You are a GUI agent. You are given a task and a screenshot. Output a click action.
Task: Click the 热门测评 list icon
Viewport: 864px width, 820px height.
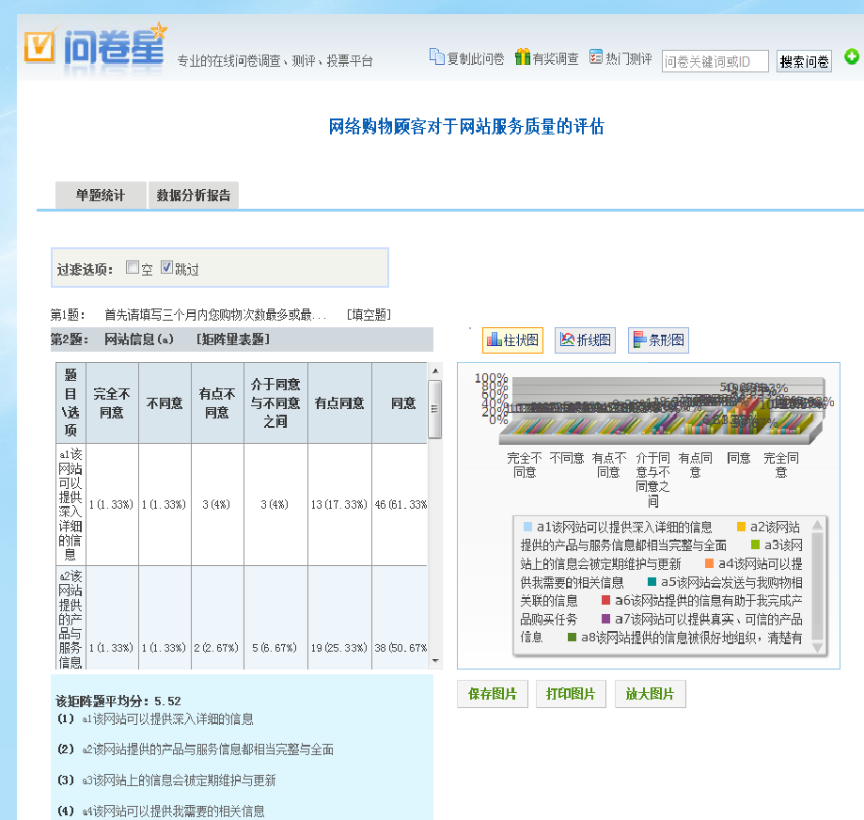pos(596,56)
